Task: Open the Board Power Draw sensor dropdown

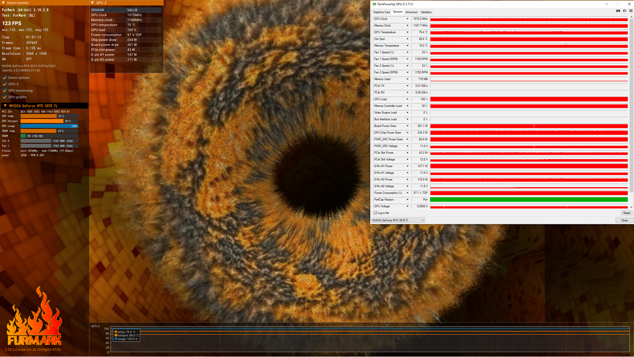Action: click(407, 126)
